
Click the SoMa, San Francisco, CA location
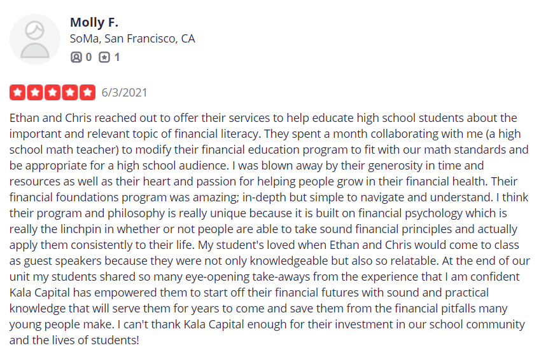point(132,39)
